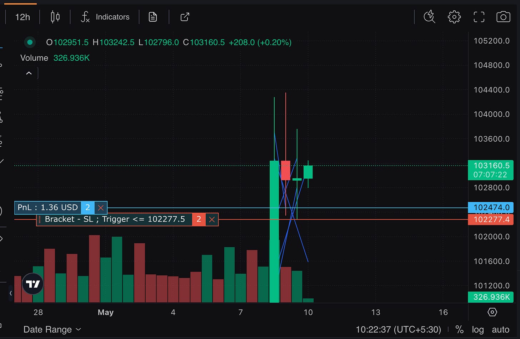The height and width of the screenshot is (339, 520).
Task: Toggle auto-scale mode
Action: (500, 329)
